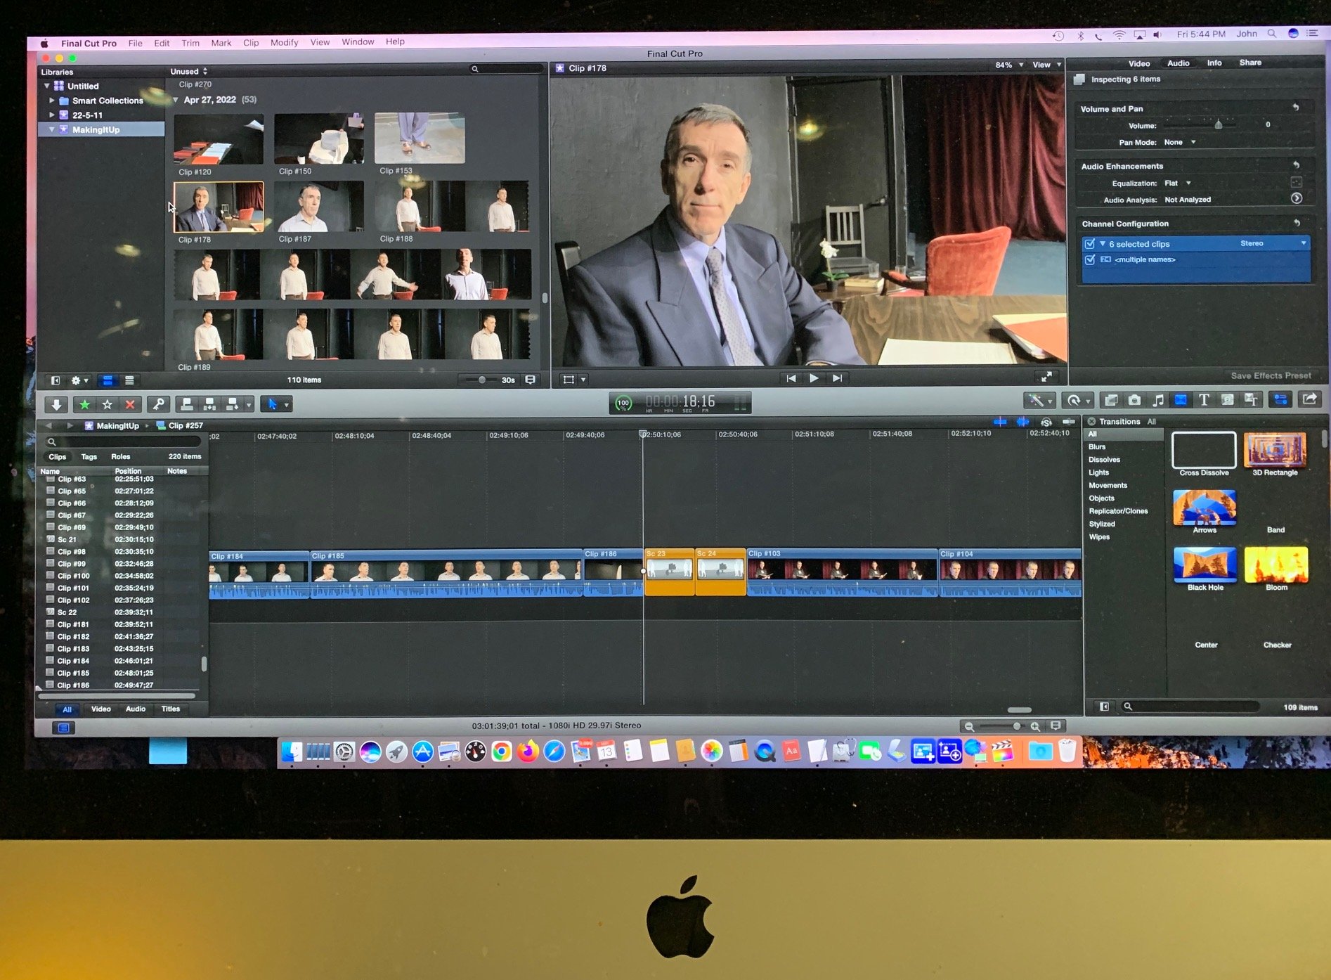The height and width of the screenshot is (980, 1331).
Task: Adjust the Volume slider knob
Action: point(1219,124)
